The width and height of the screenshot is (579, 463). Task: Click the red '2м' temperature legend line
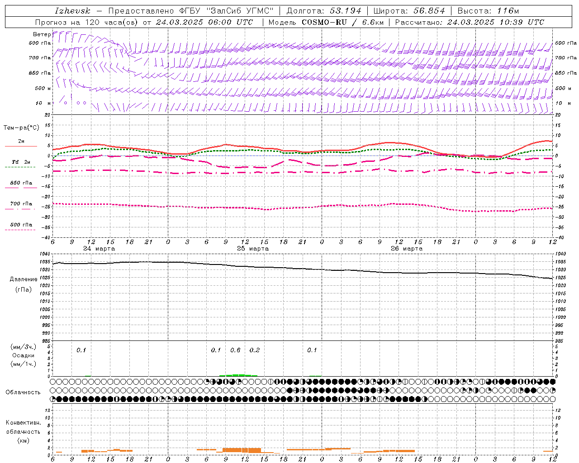(x=21, y=146)
